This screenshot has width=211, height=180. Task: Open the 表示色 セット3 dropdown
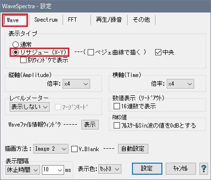coord(110,169)
